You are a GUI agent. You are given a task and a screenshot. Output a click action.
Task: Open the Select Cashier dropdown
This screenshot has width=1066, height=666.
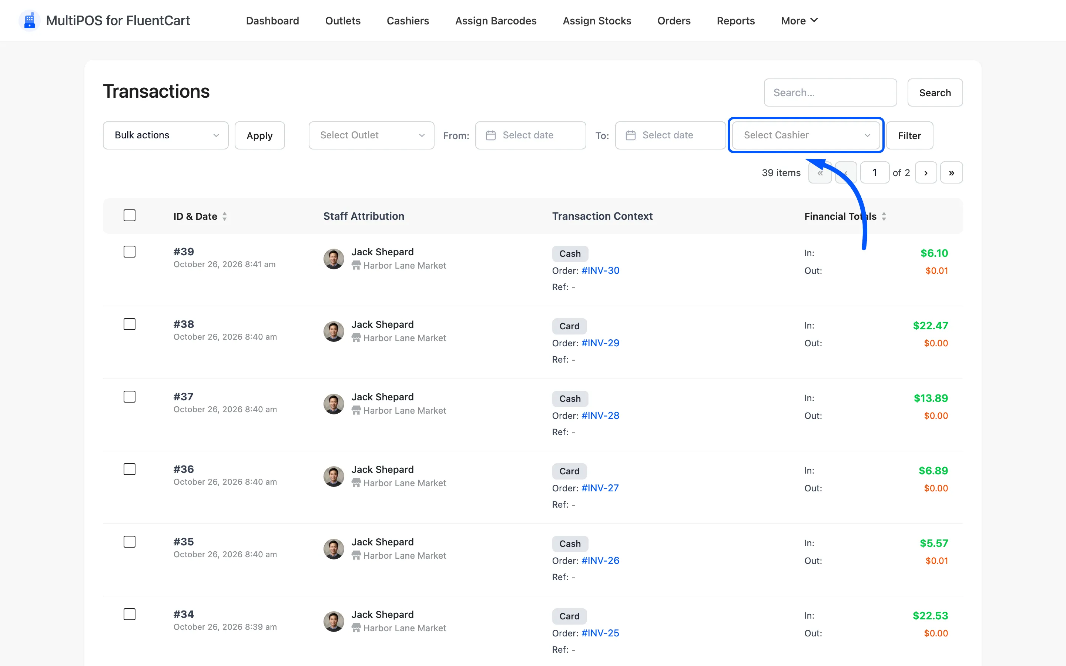click(x=806, y=135)
